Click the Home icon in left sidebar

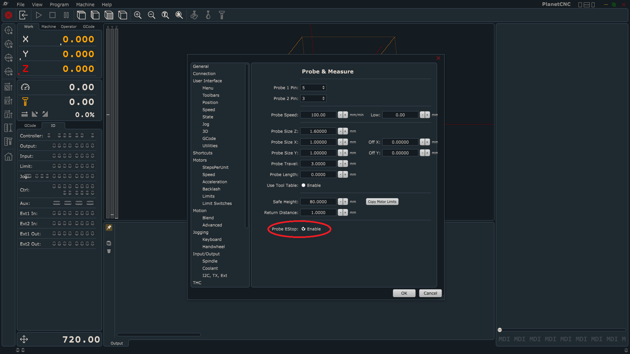click(x=9, y=157)
